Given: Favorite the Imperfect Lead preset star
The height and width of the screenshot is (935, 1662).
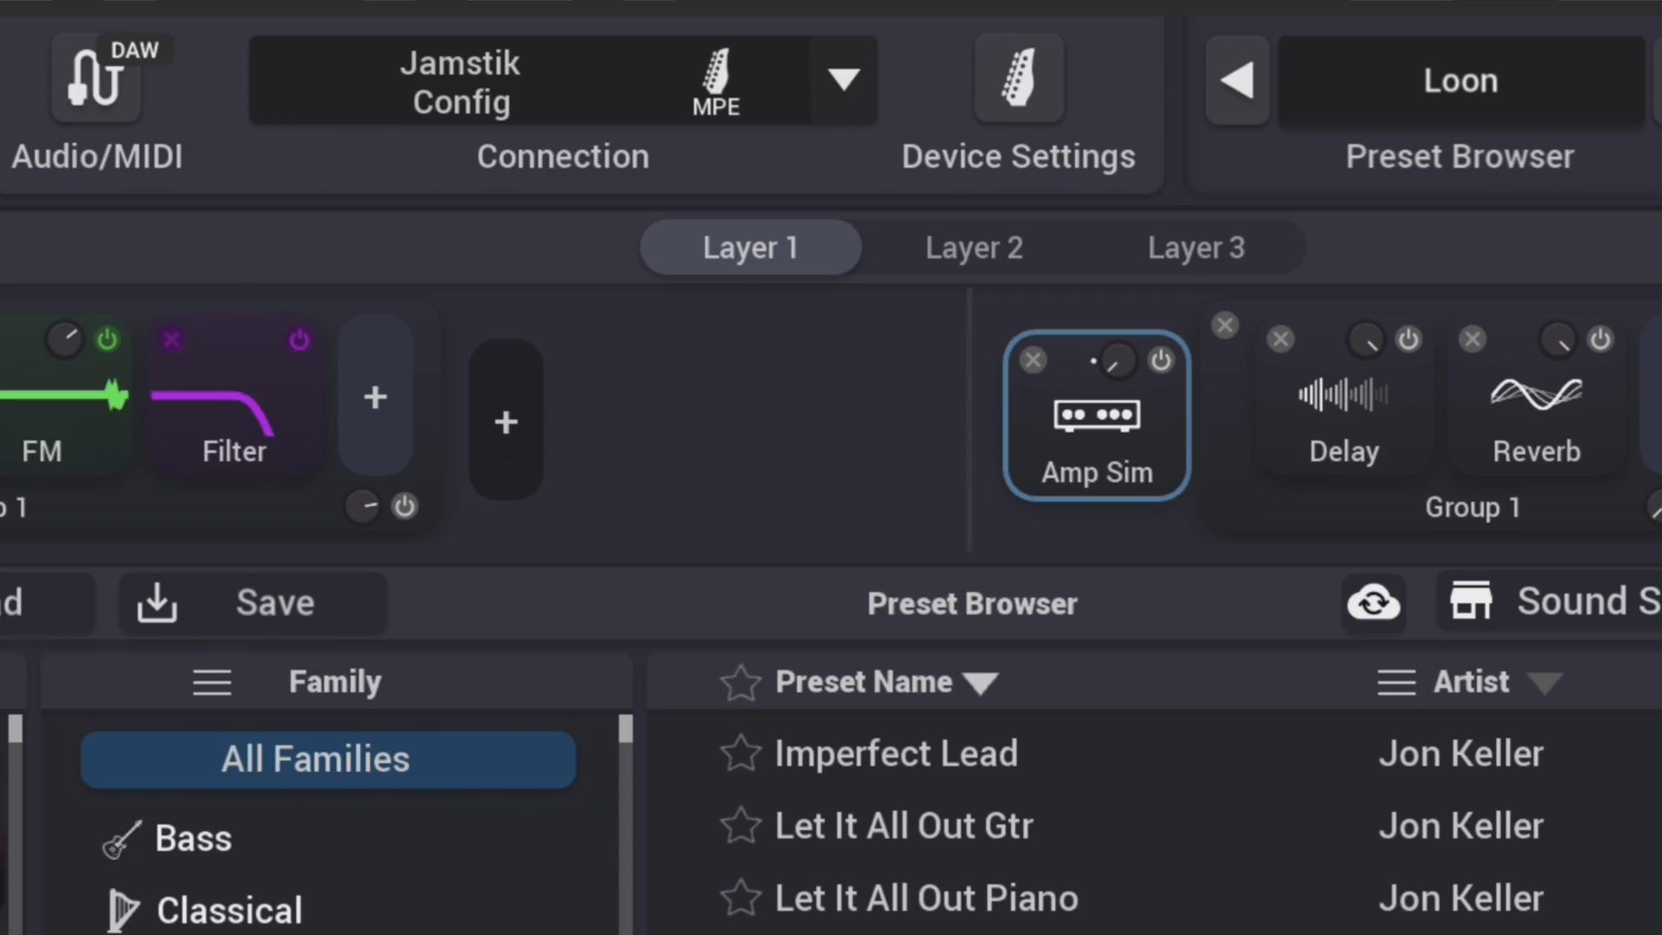Looking at the screenshot, I should click(x=741, y=753).
